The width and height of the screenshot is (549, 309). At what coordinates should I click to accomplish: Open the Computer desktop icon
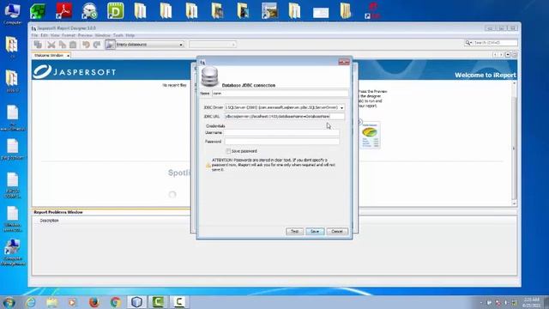pyautogui.click(x=12, y=14)
